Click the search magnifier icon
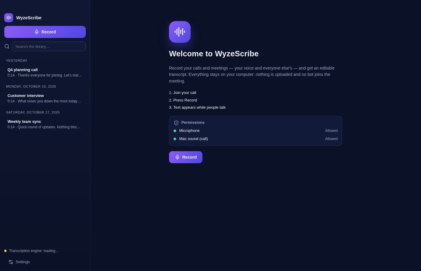 7,46
